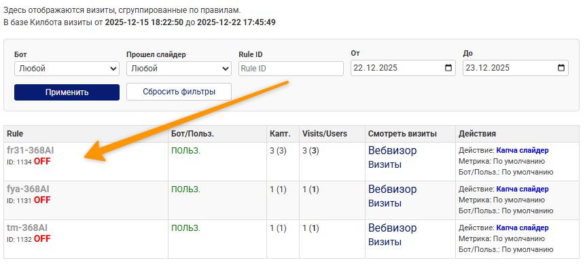This screenshot has width=585, height=271.
Task: Click Метрика: По умолчанию in fya-368AI row
Action: coord(502,200)
